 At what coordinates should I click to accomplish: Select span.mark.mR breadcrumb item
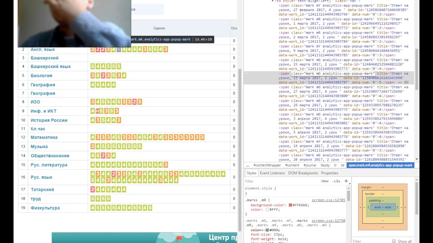381,165
